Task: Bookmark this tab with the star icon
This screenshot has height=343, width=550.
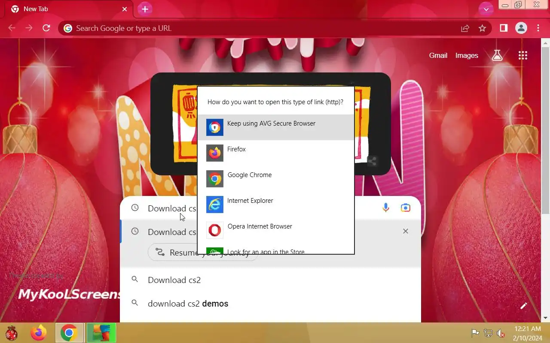Action: point(482,28)
